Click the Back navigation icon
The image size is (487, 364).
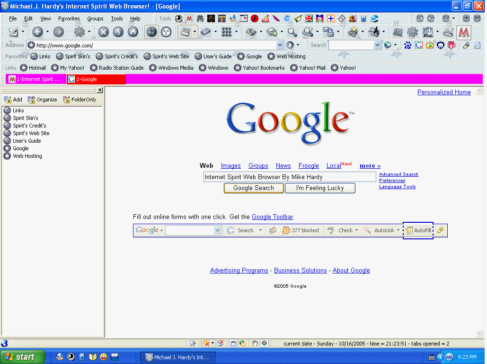pos(37,32)
